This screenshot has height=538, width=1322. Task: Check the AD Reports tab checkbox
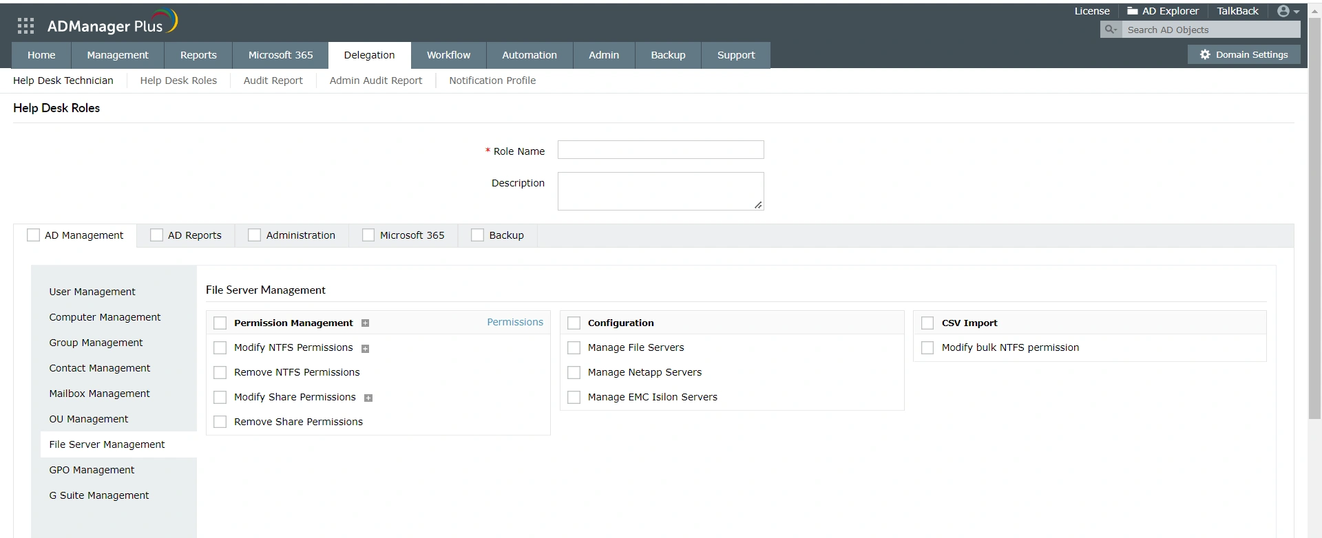point(156,235)
